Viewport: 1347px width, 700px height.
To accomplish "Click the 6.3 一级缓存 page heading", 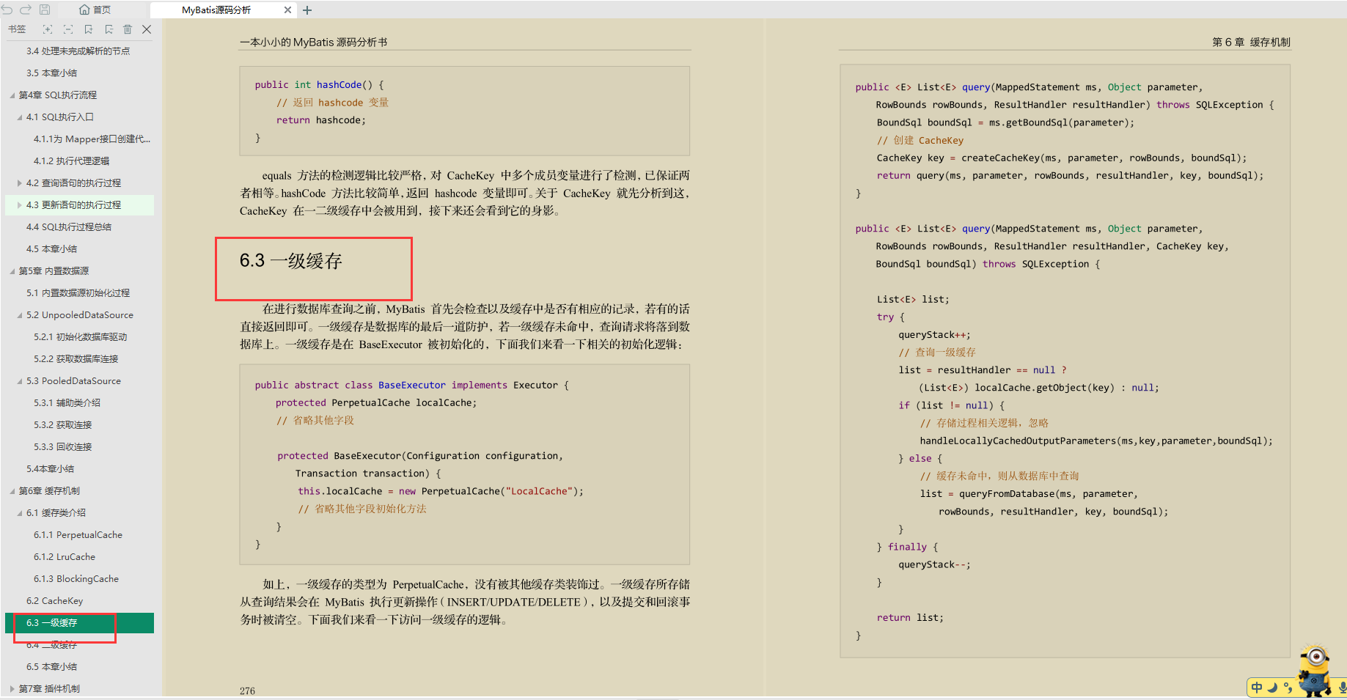I will click(x=290, y=261).
